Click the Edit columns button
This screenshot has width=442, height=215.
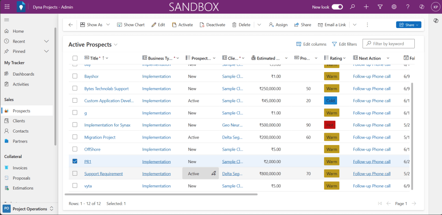[311, 44]
